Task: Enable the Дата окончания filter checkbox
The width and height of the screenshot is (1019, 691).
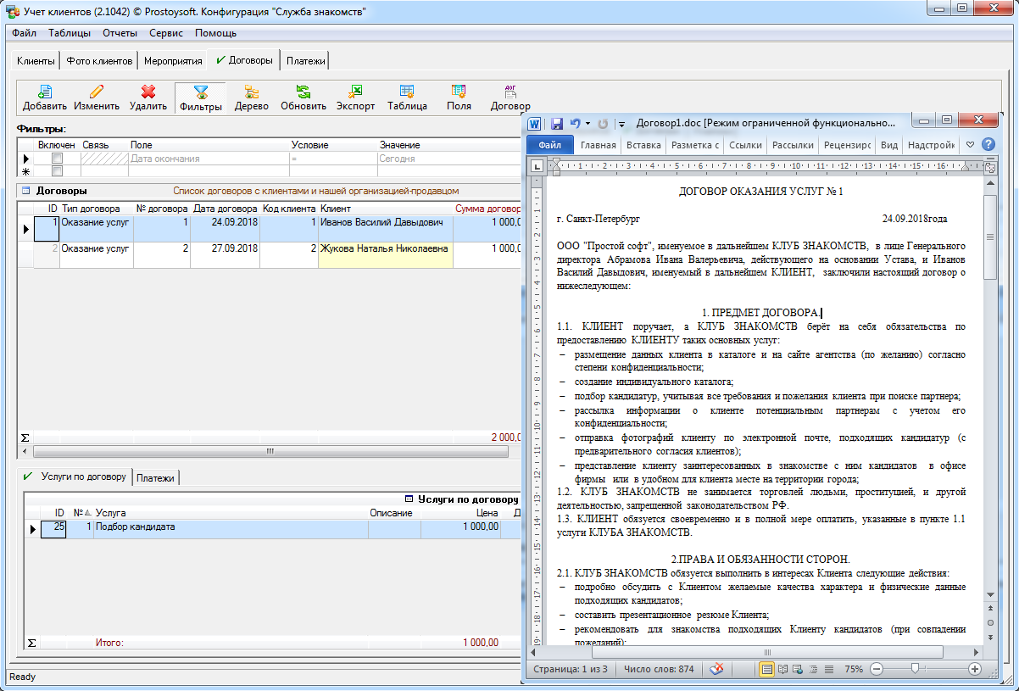Action: pos(57,159)
